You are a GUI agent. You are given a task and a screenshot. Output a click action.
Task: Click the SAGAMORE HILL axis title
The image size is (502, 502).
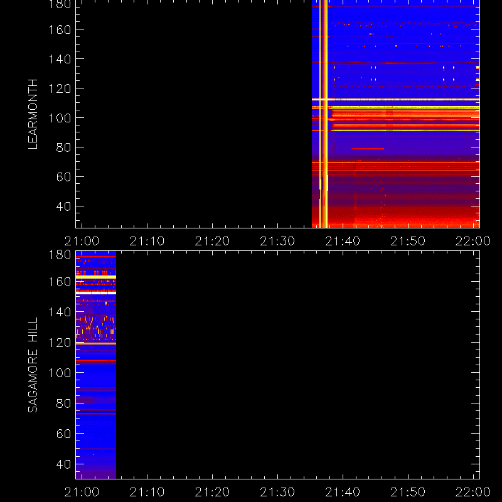coord(33,365)
